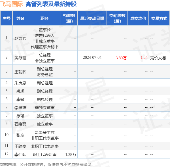This screenshot has width=170, height=167.
Task: Click row number 10
Action: tap(7, 135)
